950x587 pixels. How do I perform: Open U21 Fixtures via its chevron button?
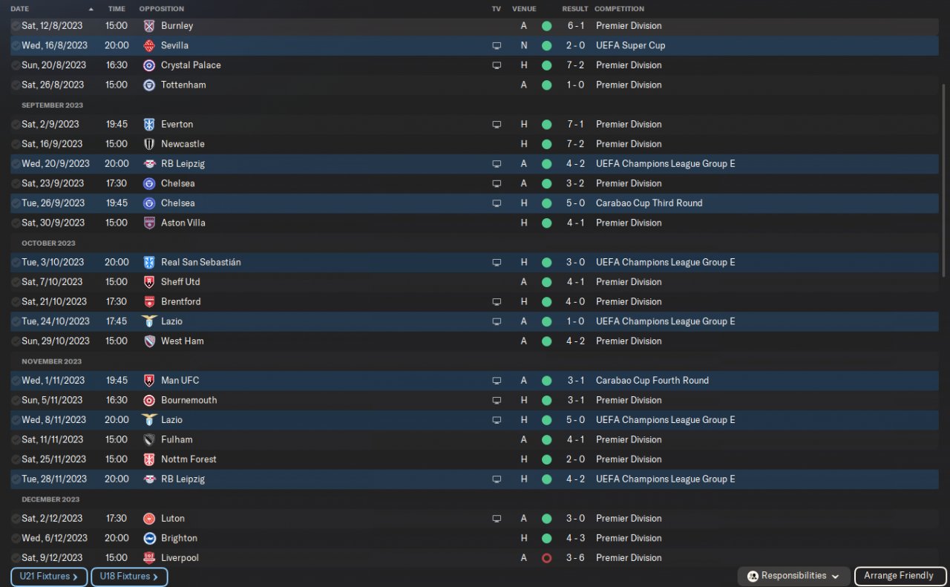(x=49, y=577)
